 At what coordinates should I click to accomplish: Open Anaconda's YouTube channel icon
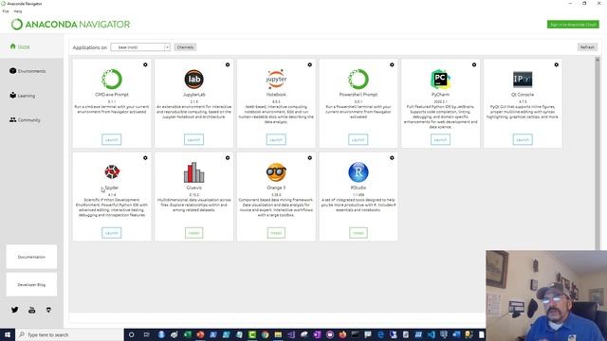click(x=31, y=310)
